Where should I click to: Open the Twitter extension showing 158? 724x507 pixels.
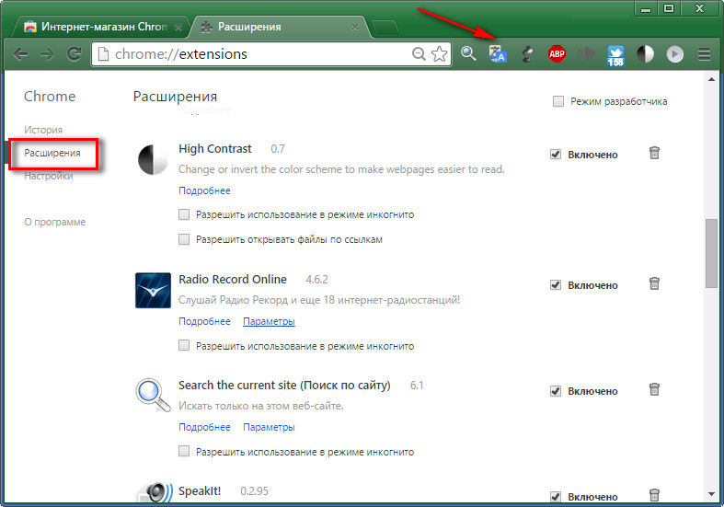(615, 55)
